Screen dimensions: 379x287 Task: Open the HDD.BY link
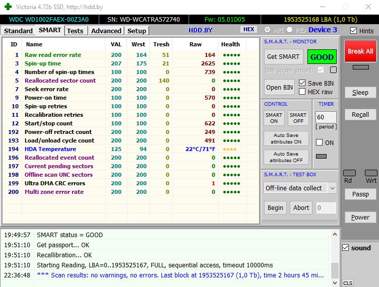pyautogui.click(x=201, y=30)
